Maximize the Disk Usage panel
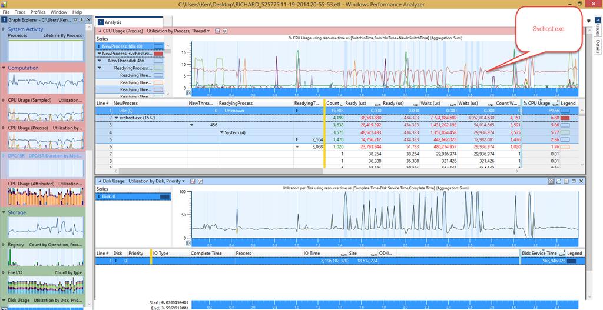The width and height of the screenshot is (603, 310). pos(574,181)
